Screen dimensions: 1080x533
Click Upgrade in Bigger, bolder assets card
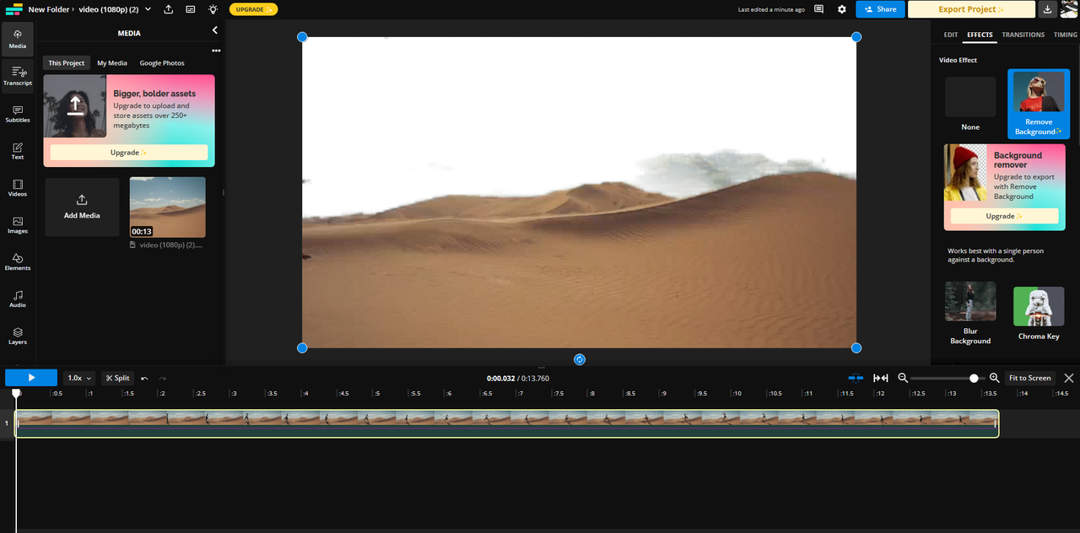tap(129, 153)
